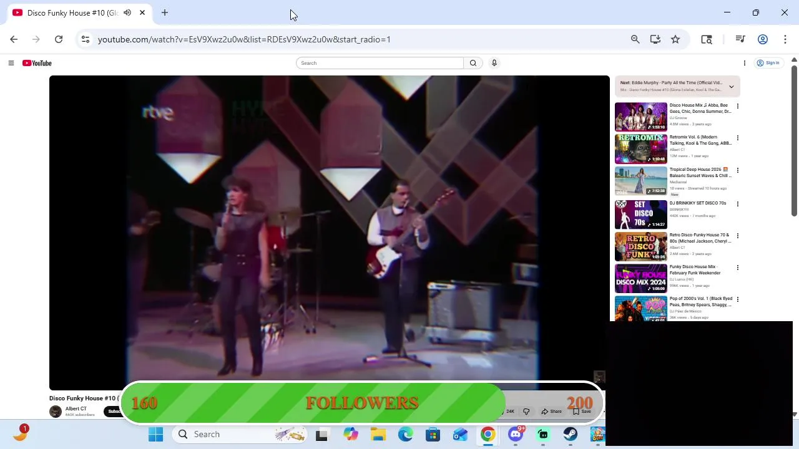
Task: Click the widgets notification icon on taskbar
Action: pos(20,433)
